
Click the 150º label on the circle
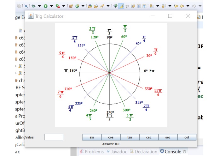72,58
